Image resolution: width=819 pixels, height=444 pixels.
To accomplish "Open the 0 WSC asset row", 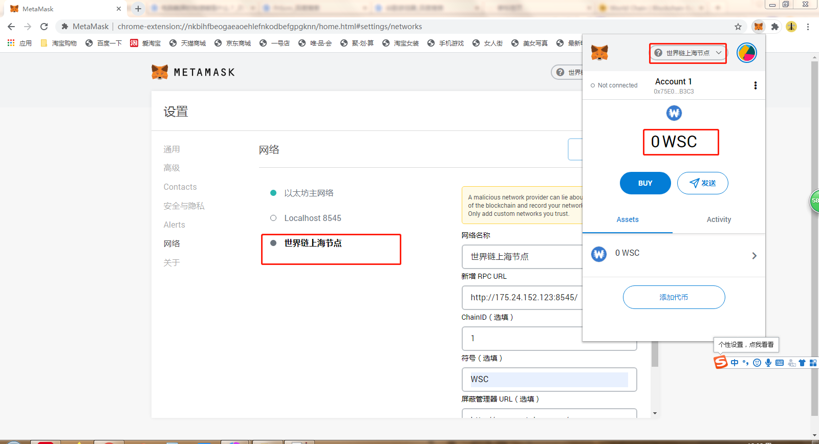I will pos(674,255).
